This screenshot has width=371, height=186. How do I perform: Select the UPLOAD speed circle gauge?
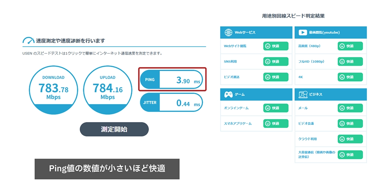(x=108, y=90)
